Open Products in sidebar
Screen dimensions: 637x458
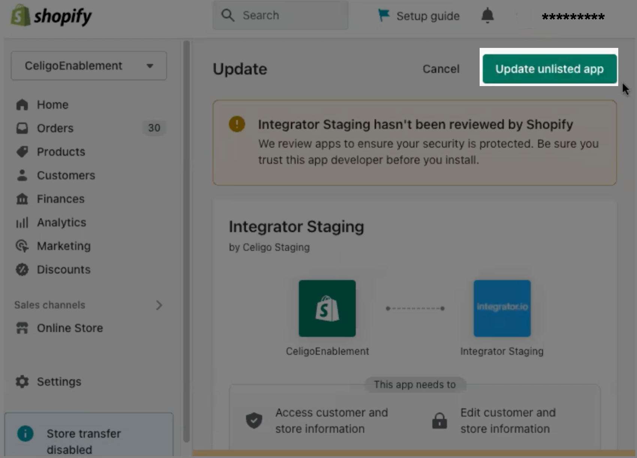tap(61, 152)
